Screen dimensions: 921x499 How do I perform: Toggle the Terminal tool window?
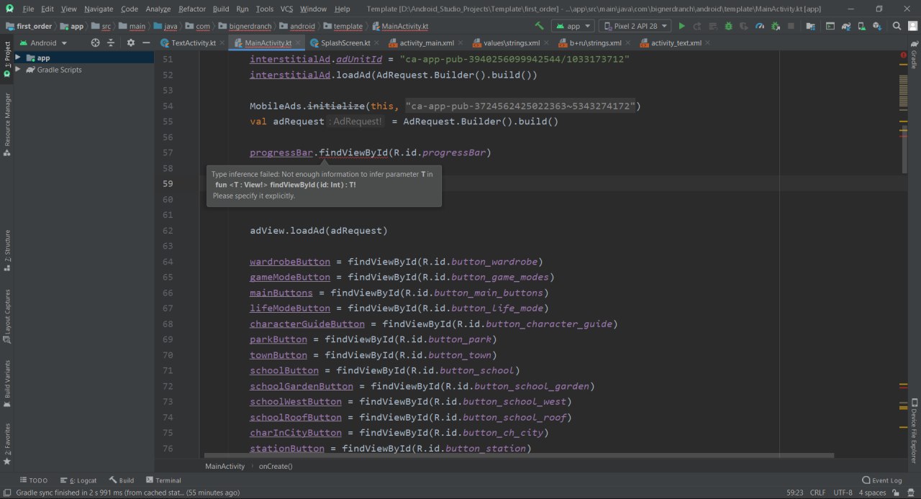click(163, 480)
